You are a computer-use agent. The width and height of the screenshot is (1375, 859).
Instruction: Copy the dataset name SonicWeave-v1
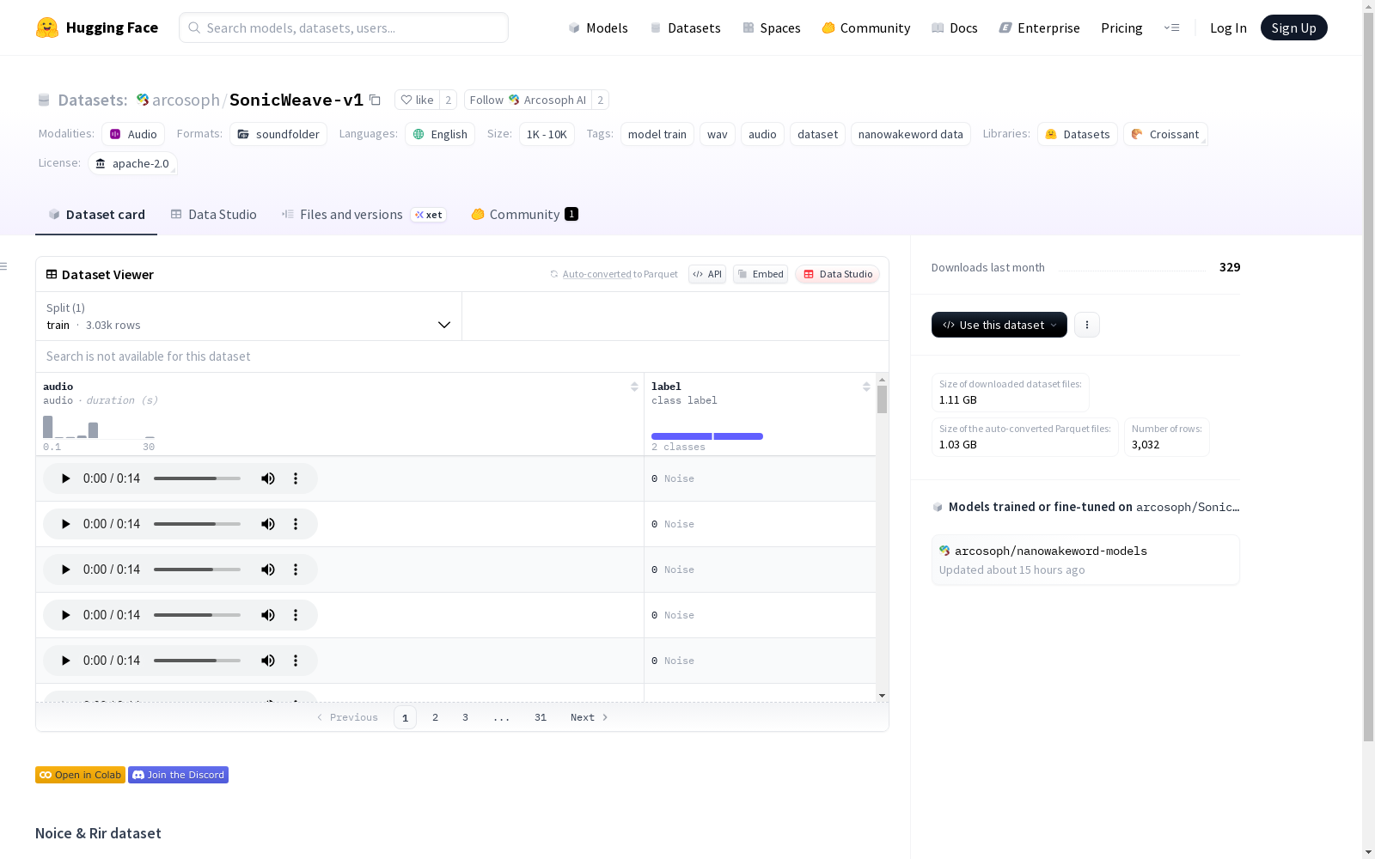point(375,100)
